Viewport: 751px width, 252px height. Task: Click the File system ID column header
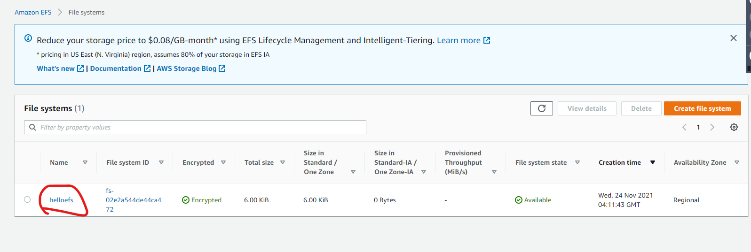pos(127,162)
